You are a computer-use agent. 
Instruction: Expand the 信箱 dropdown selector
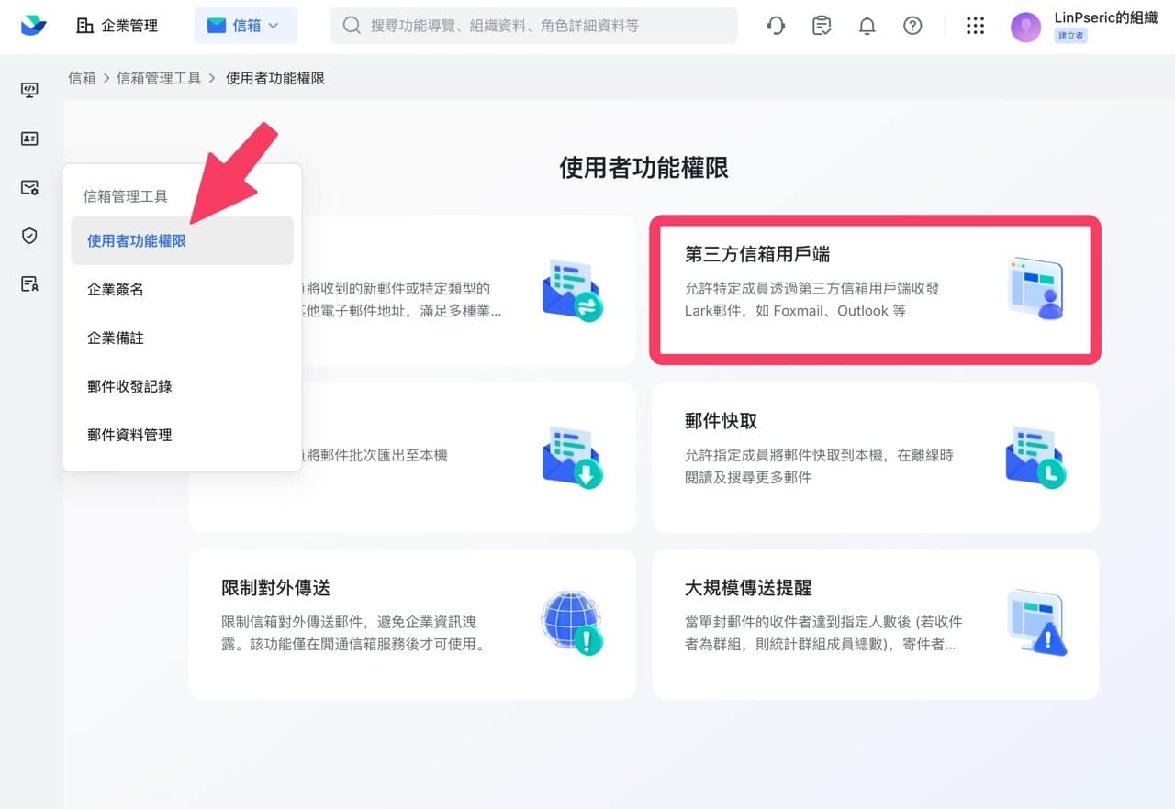point(245,26)
